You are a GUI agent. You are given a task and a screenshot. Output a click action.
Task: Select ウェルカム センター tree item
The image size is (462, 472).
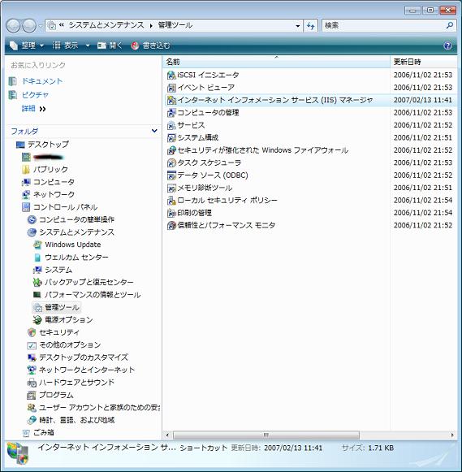[x=76, y=258]
